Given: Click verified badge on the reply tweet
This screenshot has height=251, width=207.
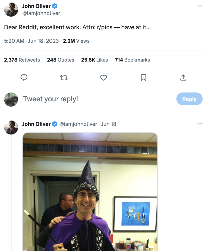Looking at the screenshot, I should click(55, 124).
